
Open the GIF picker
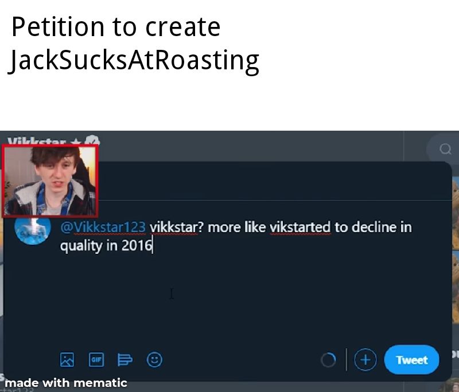click(x=96, y=359)
